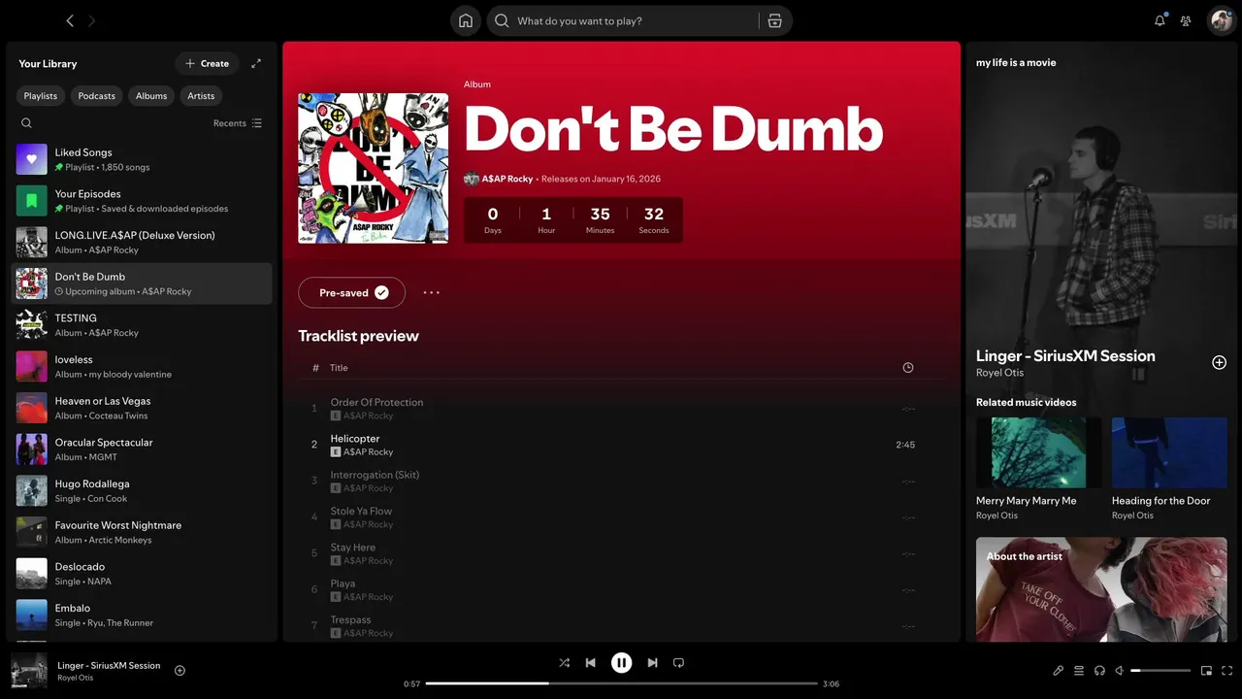Viewport: 1242px width, 699px height.
Task: Open Oracular Spectacular album
Action: [x=142, y=449]
